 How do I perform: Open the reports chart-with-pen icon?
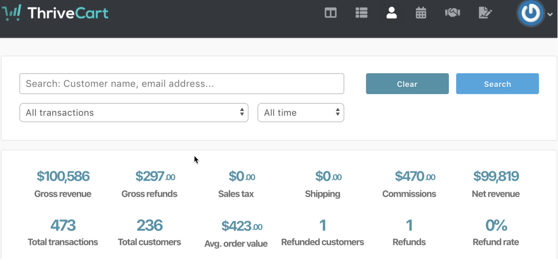tap(485, 13)
